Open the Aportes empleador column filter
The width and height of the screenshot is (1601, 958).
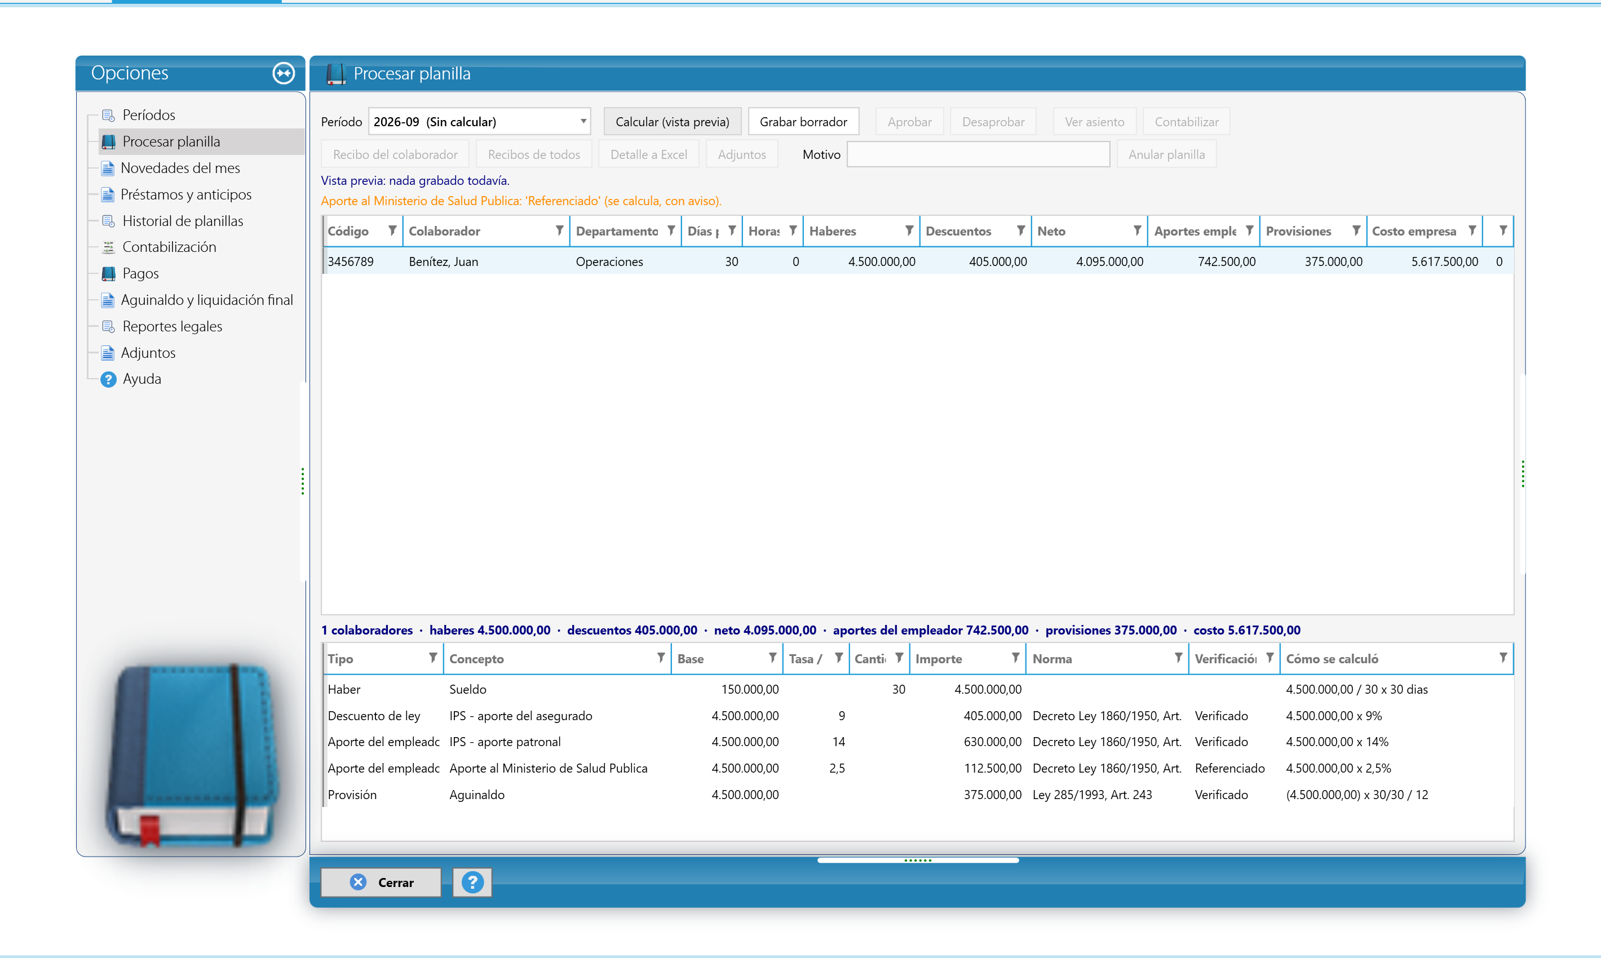(x=1249, y=230)
